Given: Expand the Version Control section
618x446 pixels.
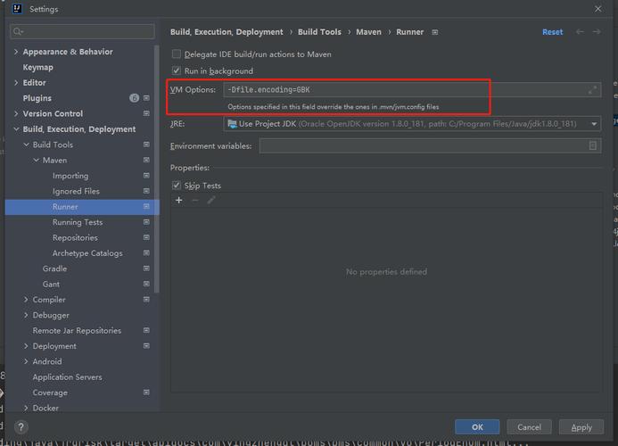Looking at the screenshot, I should [16, 113].
